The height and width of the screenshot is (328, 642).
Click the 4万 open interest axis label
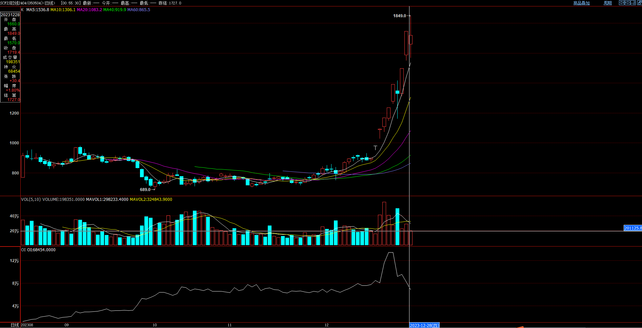pyautogui.click(x=16, y=306)
